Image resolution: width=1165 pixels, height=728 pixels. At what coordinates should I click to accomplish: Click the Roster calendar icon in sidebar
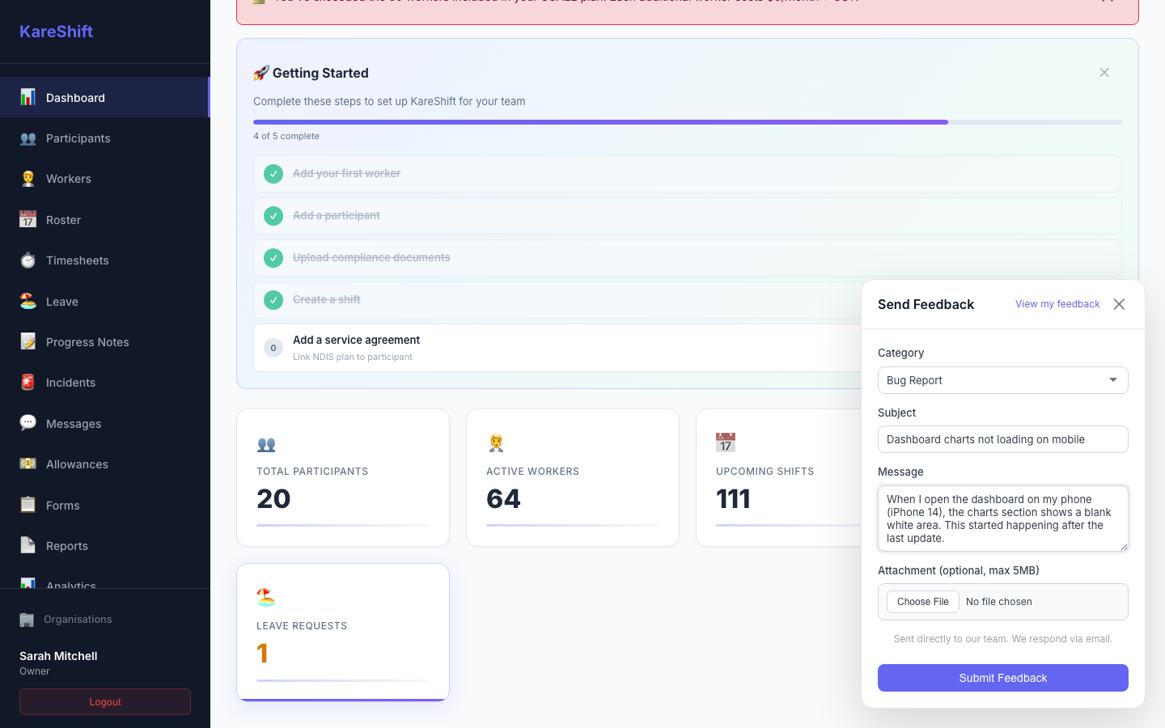pyautogui.click(x=28, y=219)
